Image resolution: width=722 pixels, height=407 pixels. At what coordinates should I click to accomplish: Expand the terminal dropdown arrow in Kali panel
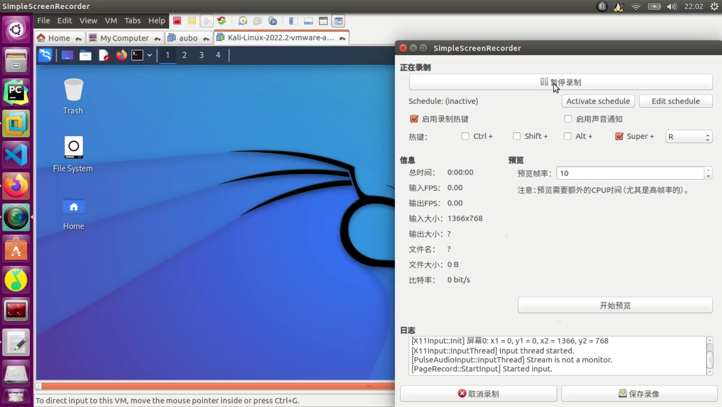click(x=150, y=55)
